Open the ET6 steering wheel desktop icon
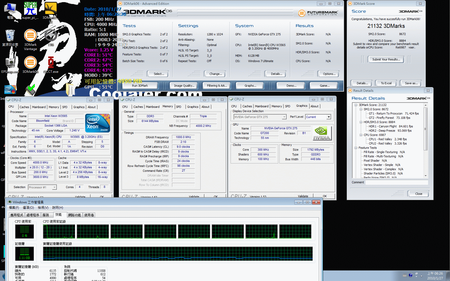Screen dimensions: 450x281 [51, 37]
